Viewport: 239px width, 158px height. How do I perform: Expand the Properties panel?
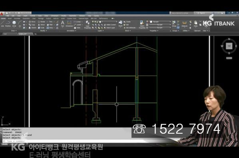coord(154,31)
